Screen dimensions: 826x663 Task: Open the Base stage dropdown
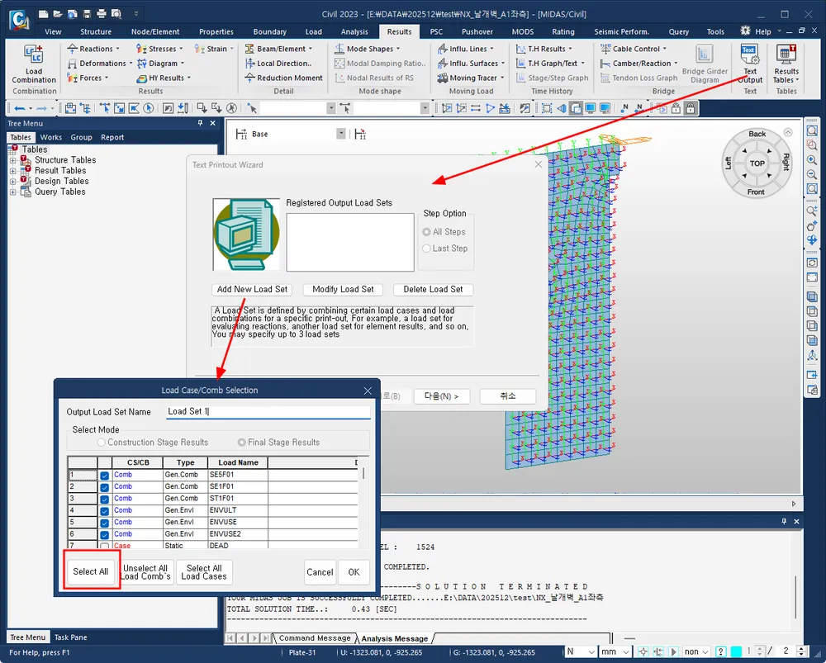341,134
